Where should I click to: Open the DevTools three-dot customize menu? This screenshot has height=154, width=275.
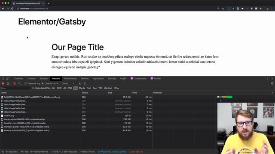click(267, 79)
